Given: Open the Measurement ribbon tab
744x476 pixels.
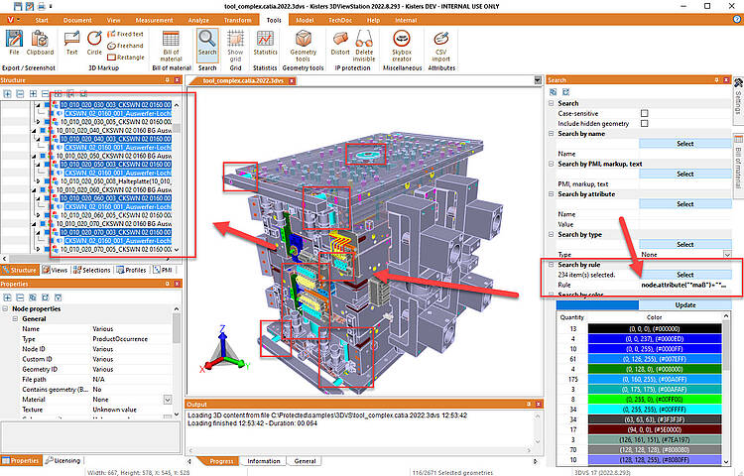Looking at the screenshot, I should [x=154, y=20].
